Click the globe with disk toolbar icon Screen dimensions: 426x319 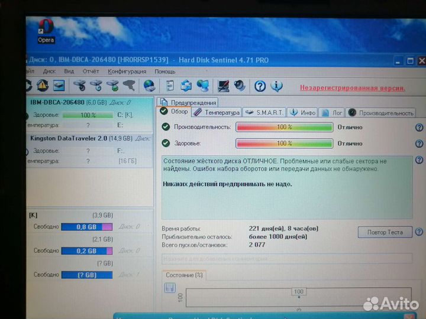(149, 86)
